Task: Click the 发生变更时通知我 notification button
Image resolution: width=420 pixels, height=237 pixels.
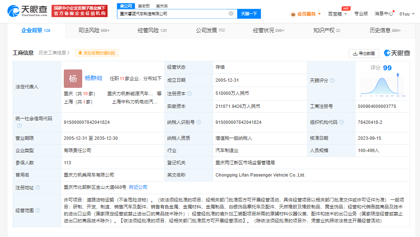Action: click(x=97, y=53)
